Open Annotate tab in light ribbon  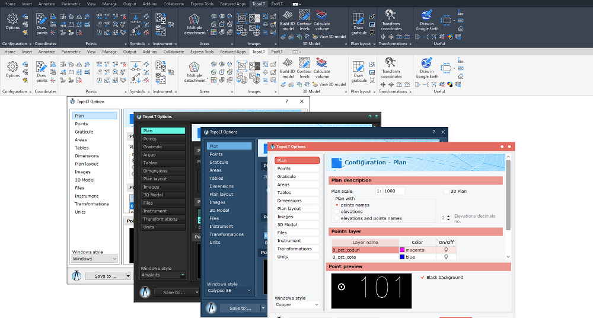tap(46, 52)
